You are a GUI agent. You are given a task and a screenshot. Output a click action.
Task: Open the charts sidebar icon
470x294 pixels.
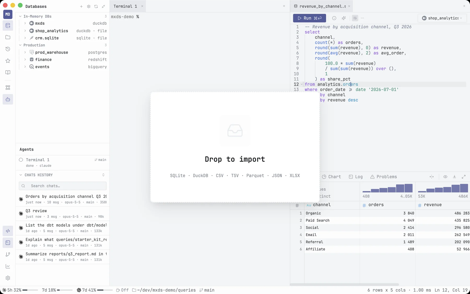click(x=8, y=266)
